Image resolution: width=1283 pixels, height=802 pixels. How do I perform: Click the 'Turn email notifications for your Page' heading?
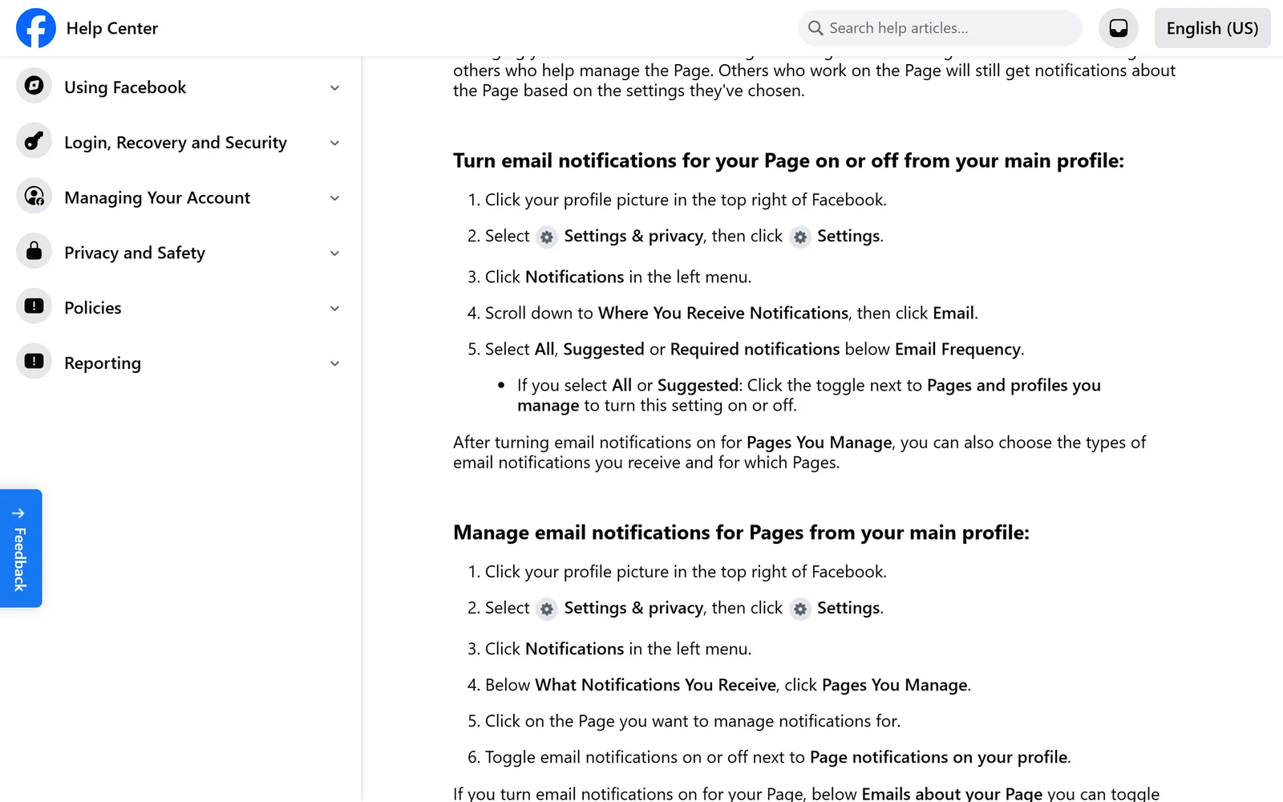point(788,160)
